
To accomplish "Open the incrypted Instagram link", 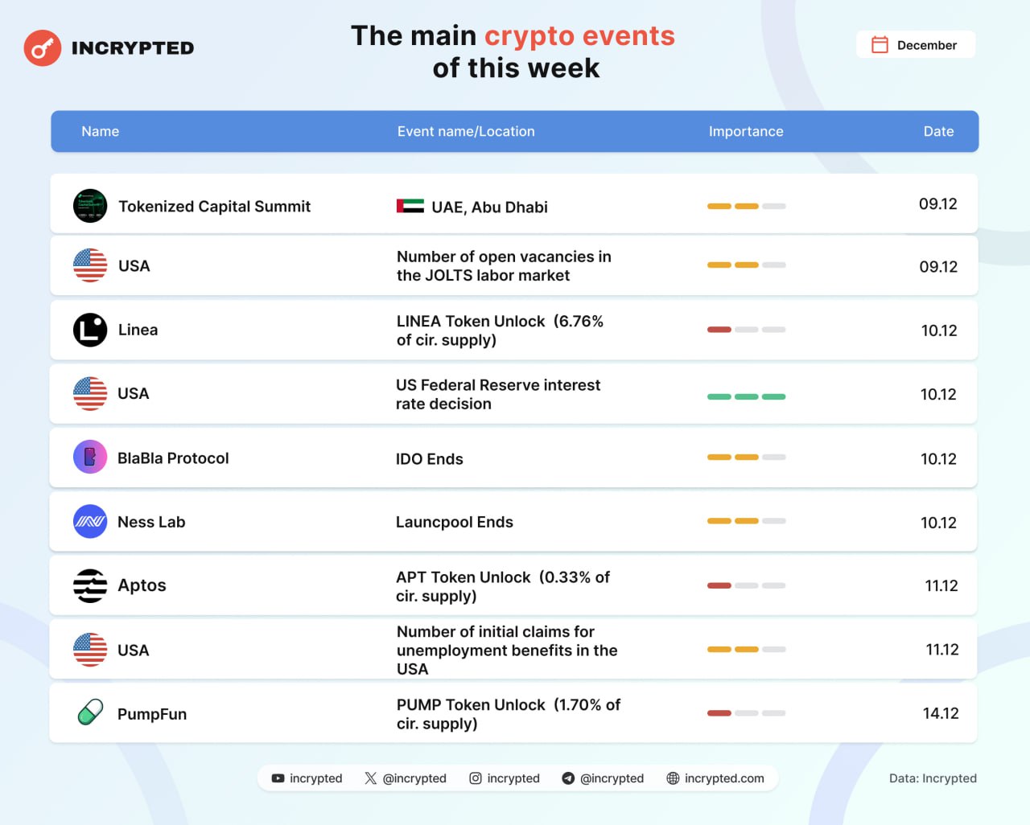I will (x=505, y=778).
